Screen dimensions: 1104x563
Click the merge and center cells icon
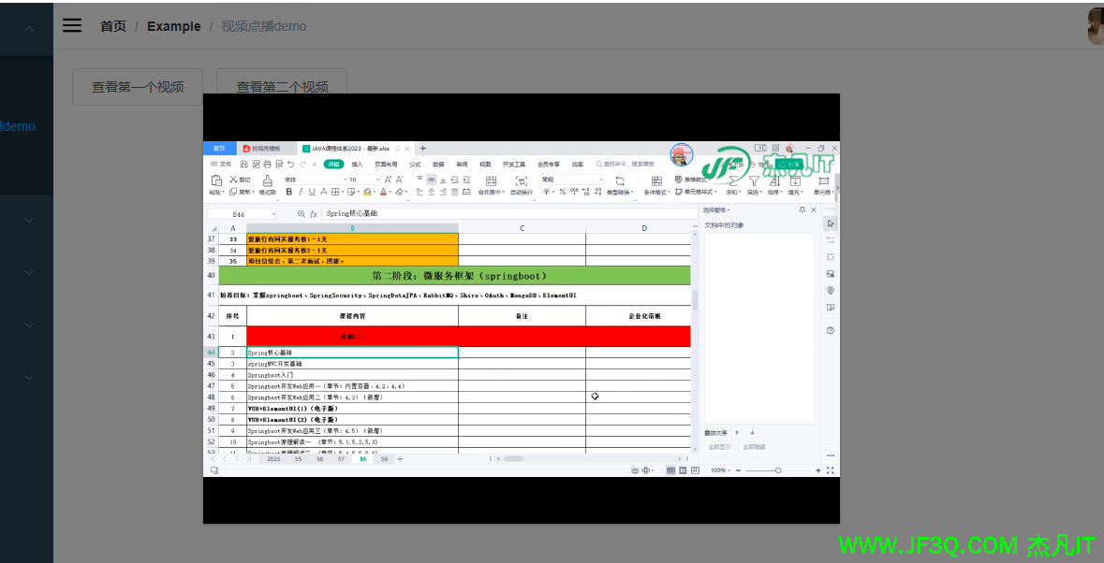(491, 180)
